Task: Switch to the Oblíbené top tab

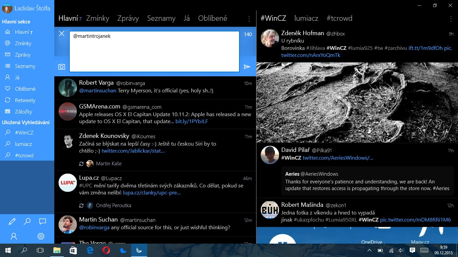Action: (x=213, y=18)
